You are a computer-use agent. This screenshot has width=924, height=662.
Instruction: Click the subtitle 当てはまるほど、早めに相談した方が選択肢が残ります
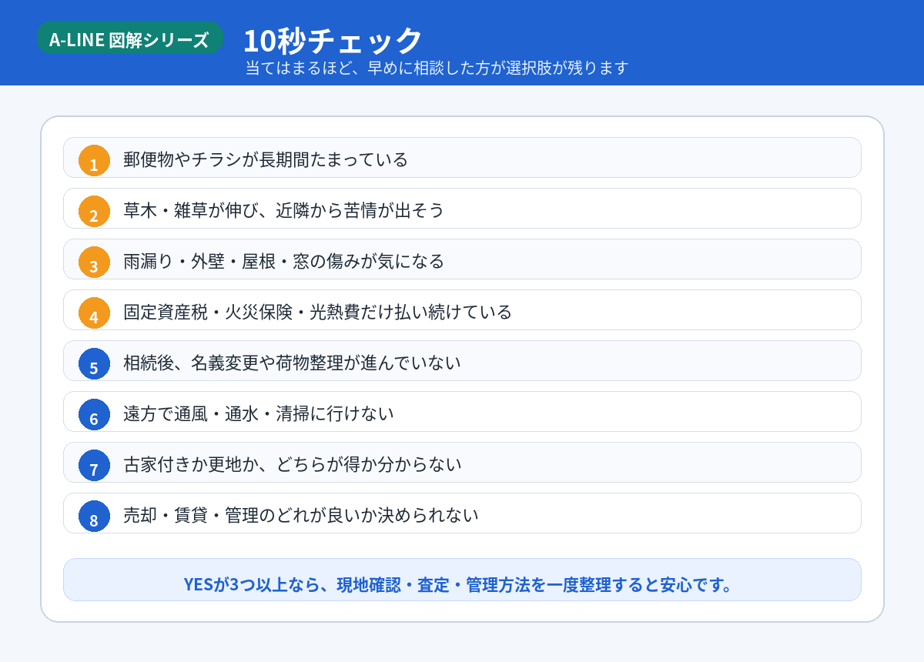pos(437,68)
